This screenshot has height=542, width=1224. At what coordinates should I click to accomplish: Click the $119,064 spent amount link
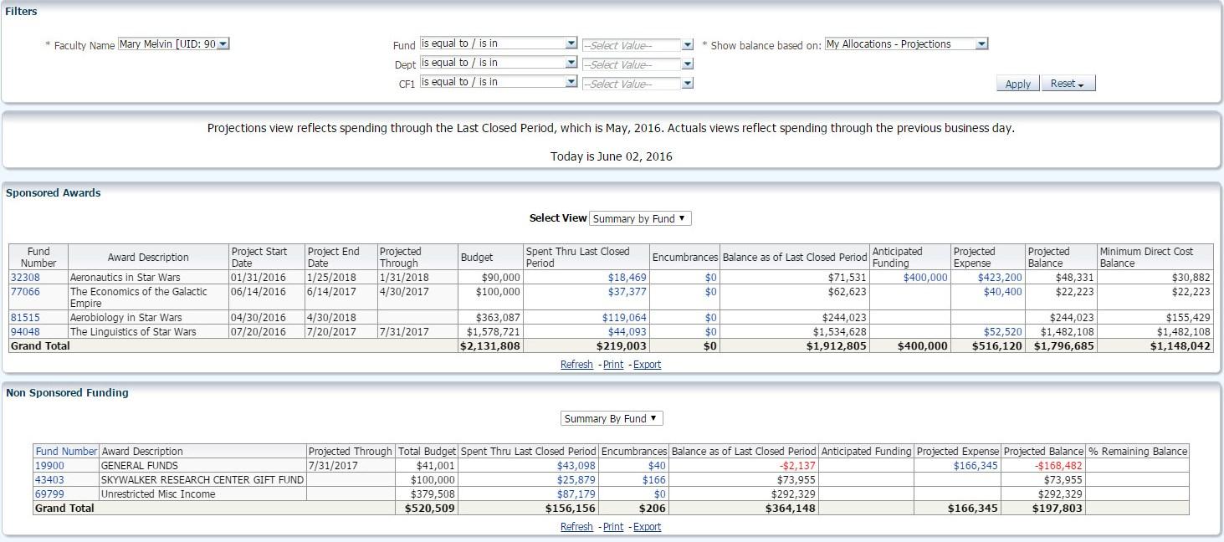point(624,318)
